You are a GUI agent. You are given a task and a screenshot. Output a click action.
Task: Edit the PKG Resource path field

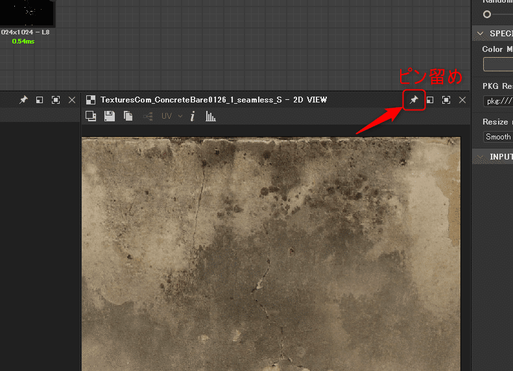pos(498,101)
